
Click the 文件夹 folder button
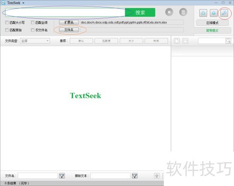(69, 30)
